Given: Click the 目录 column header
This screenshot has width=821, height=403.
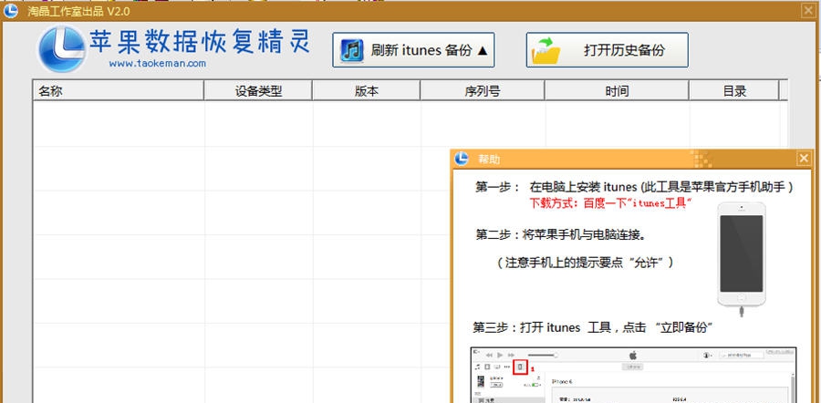Looking at the screenshot, I should coord(734,91).
